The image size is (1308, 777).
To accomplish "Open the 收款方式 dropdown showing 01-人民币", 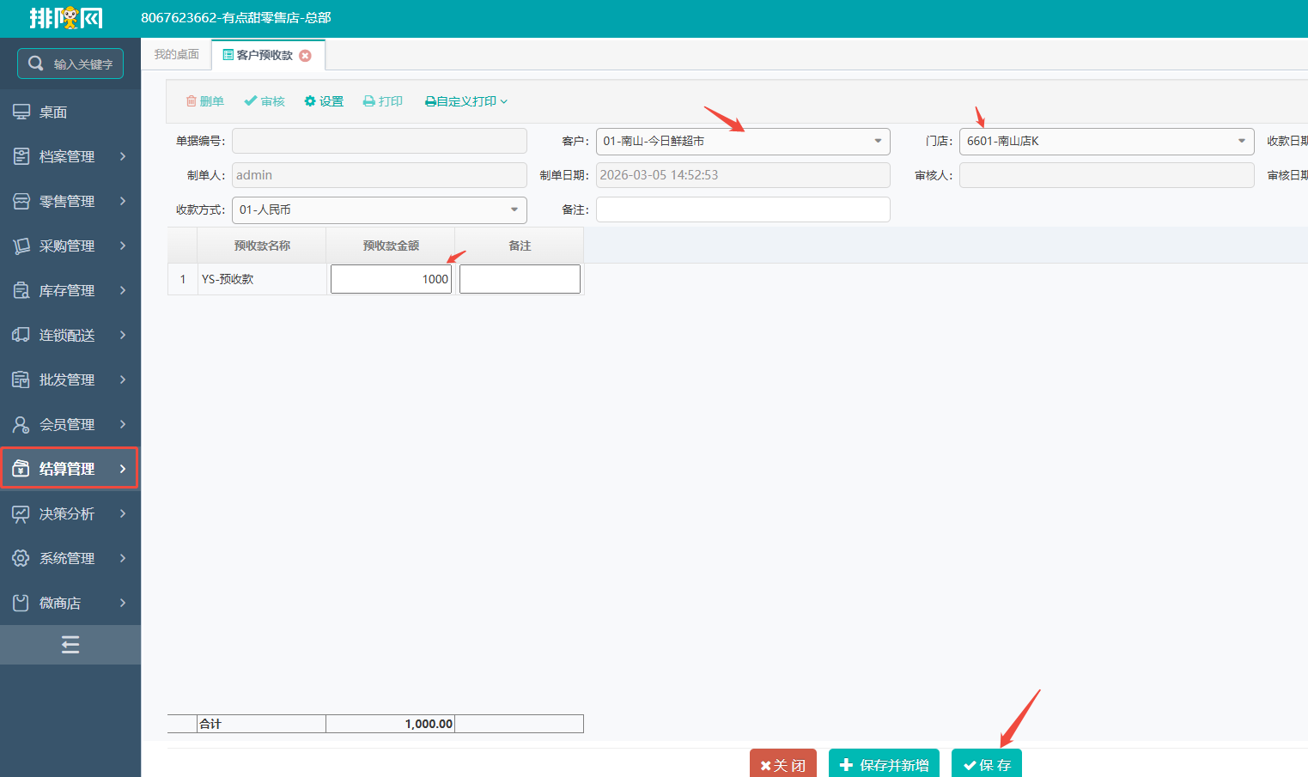I will 380,209.
